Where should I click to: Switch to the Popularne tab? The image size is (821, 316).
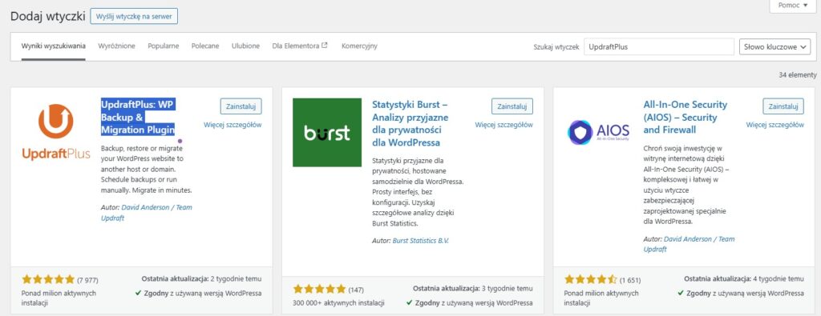click(x=164, y=46)
